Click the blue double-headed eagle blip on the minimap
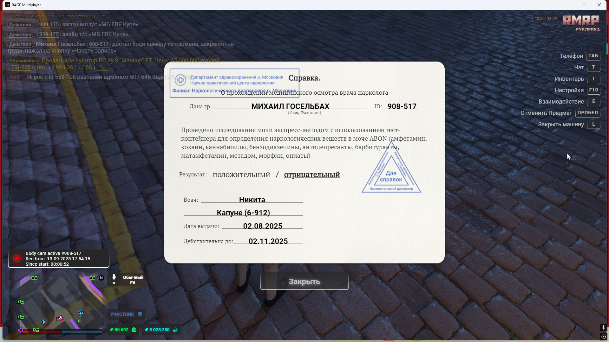The image size is (609, 342). [x=81, y=313]
